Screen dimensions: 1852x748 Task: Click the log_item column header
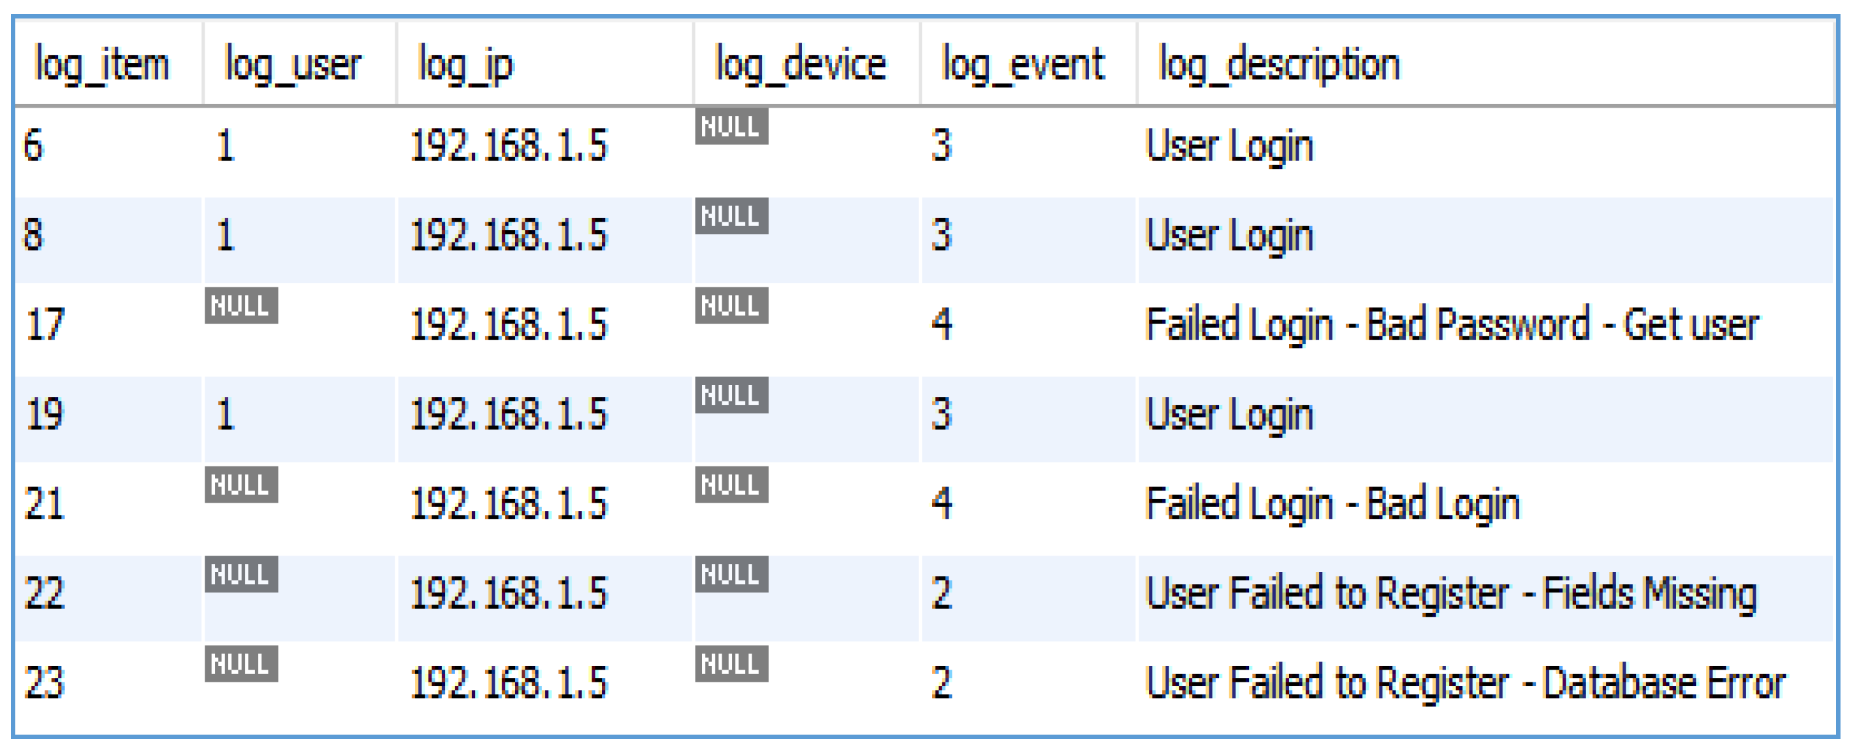(x=102, y=64)
